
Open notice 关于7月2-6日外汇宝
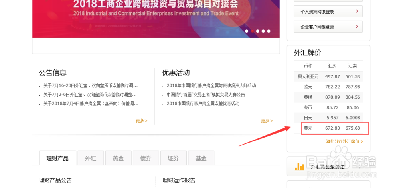pos(90,95)
